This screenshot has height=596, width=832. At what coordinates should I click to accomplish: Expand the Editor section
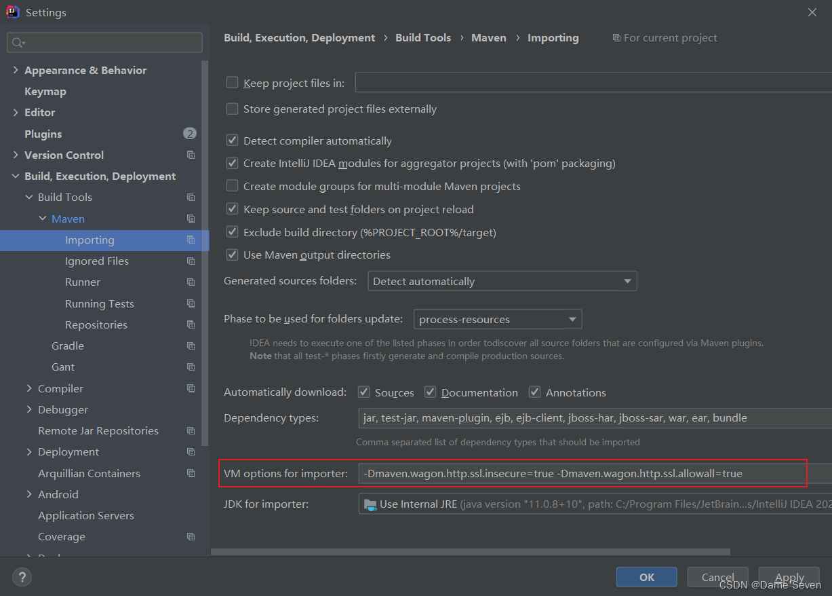click(16, 113)
